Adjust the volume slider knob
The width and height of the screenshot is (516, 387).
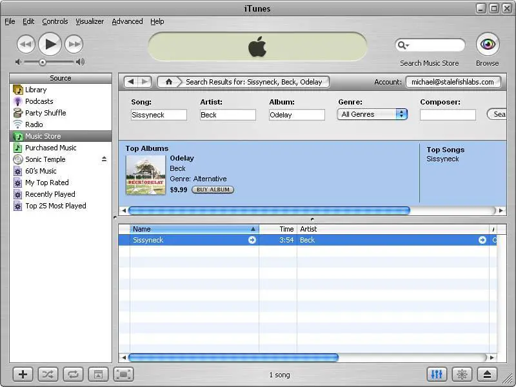tap(42, 62)
